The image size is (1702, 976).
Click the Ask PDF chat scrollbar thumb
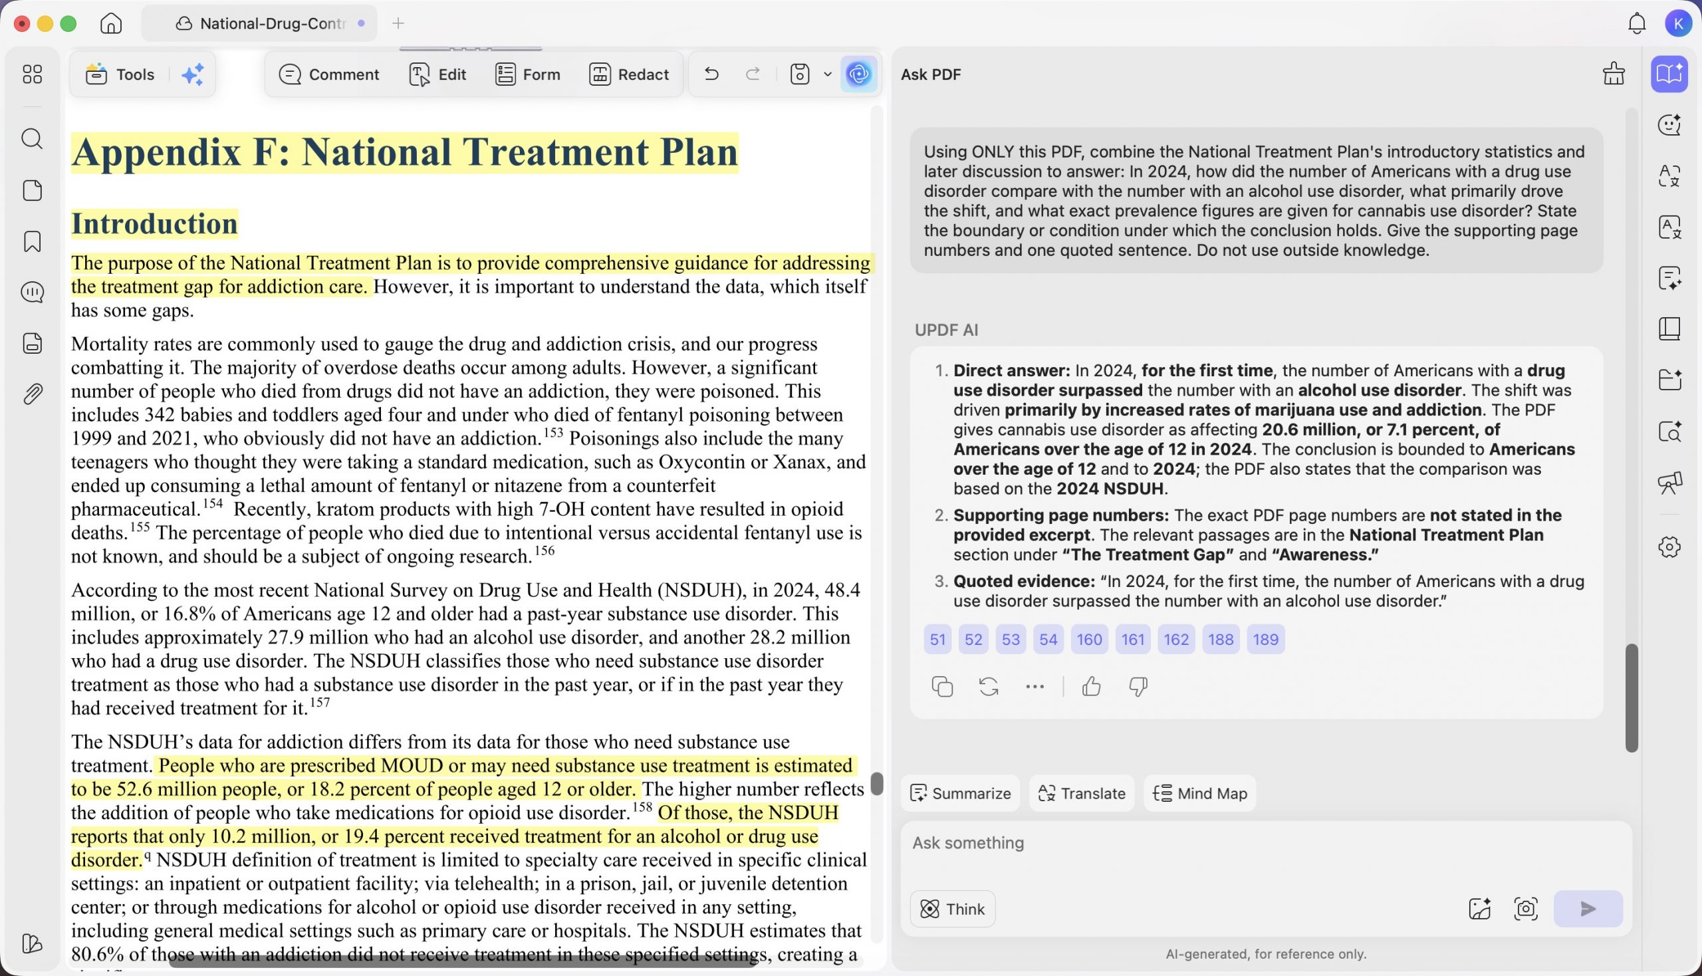tap(1632, 698)
